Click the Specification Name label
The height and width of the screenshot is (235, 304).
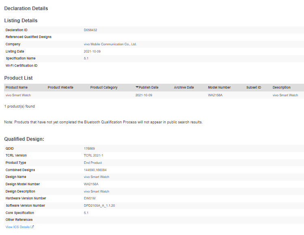tap(21, 58)
